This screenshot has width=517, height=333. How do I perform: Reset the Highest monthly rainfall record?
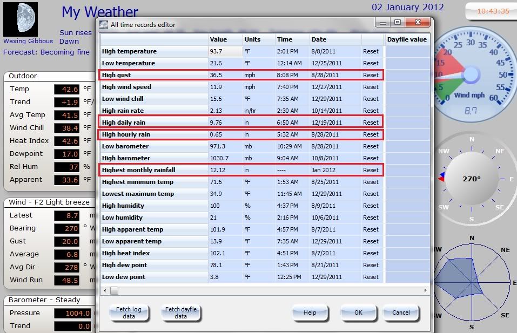[371, 170]
